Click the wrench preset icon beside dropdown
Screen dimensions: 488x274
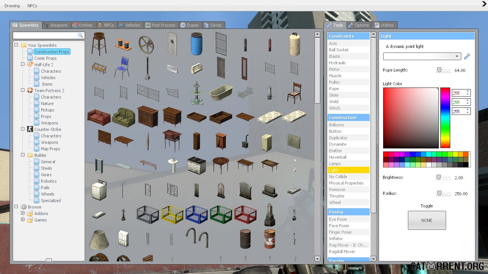(467, 56)
